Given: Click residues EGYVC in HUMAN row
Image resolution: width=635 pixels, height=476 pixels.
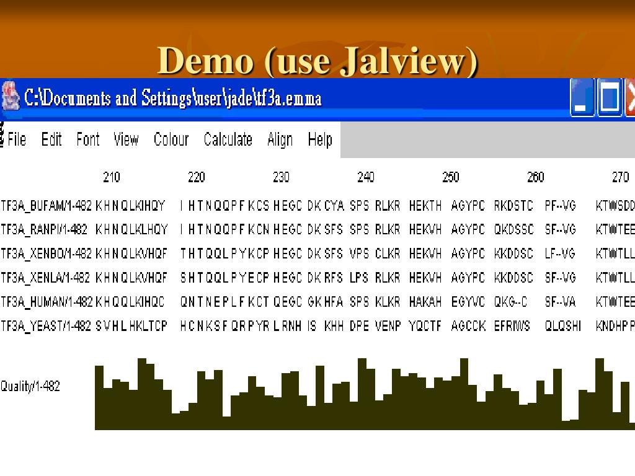Looking at the screenshot, I should [x=468, y=302].
